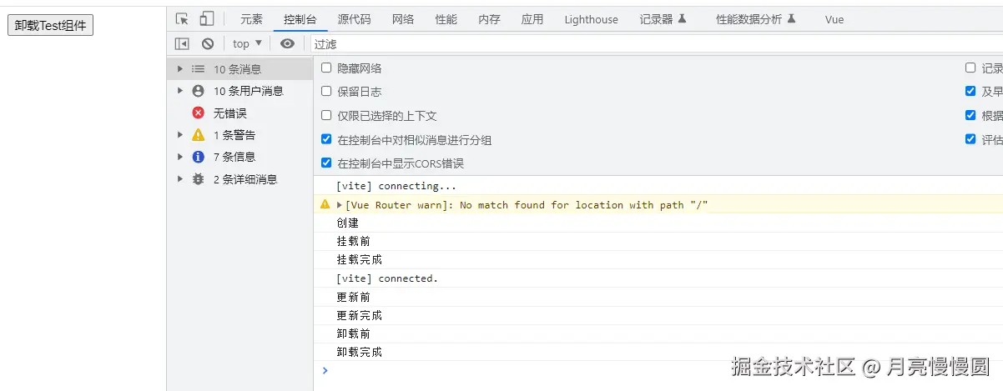The width and height of the screenshot is (1003, 391).
Task: Select the red error icon for 无错误
Action: click(x=198, y=113)
